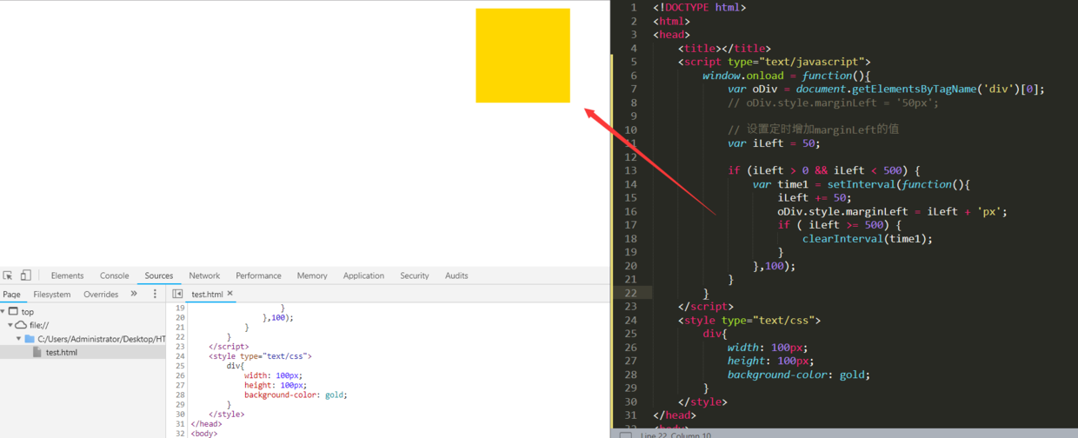Switch to the Console tab
The height and width of the screenshot is (438, 1078).
pos(114,275)
